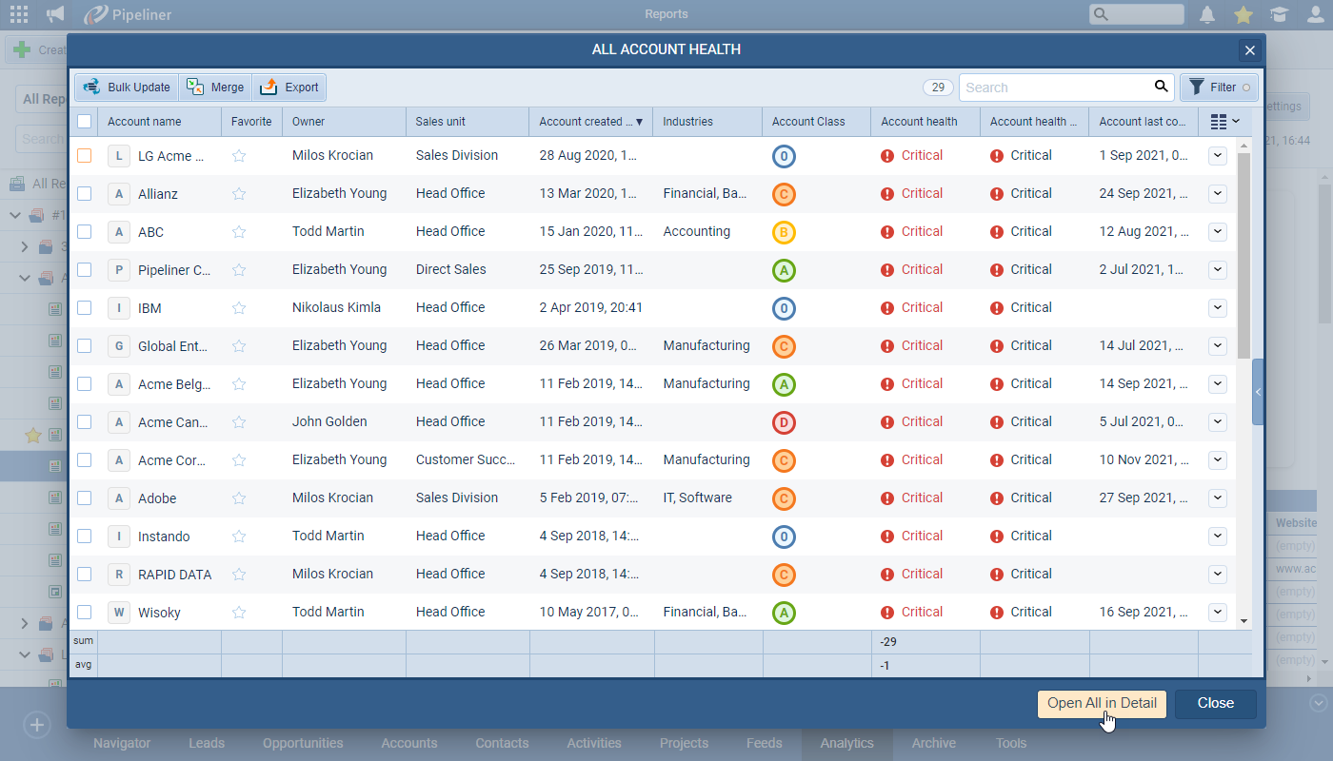Check the Wisoky account row checkbox
The height and width of the screenshot is (761, 1333).
click(85, 613)
